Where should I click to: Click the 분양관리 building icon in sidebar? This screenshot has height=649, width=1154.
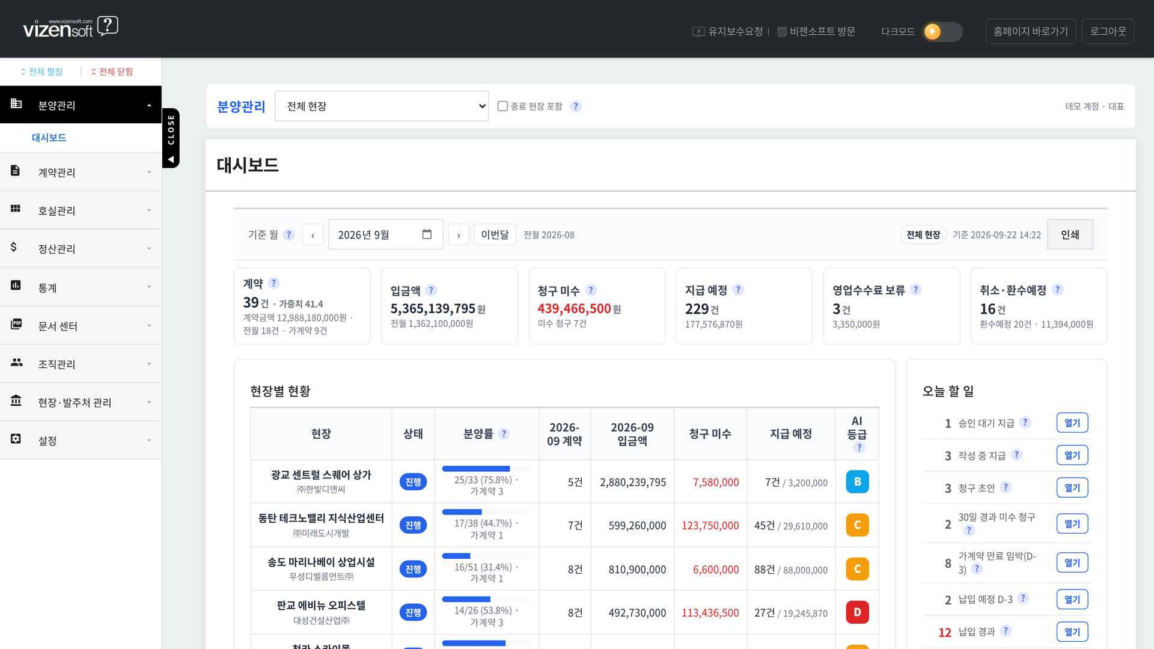click(x=16, y=103)
